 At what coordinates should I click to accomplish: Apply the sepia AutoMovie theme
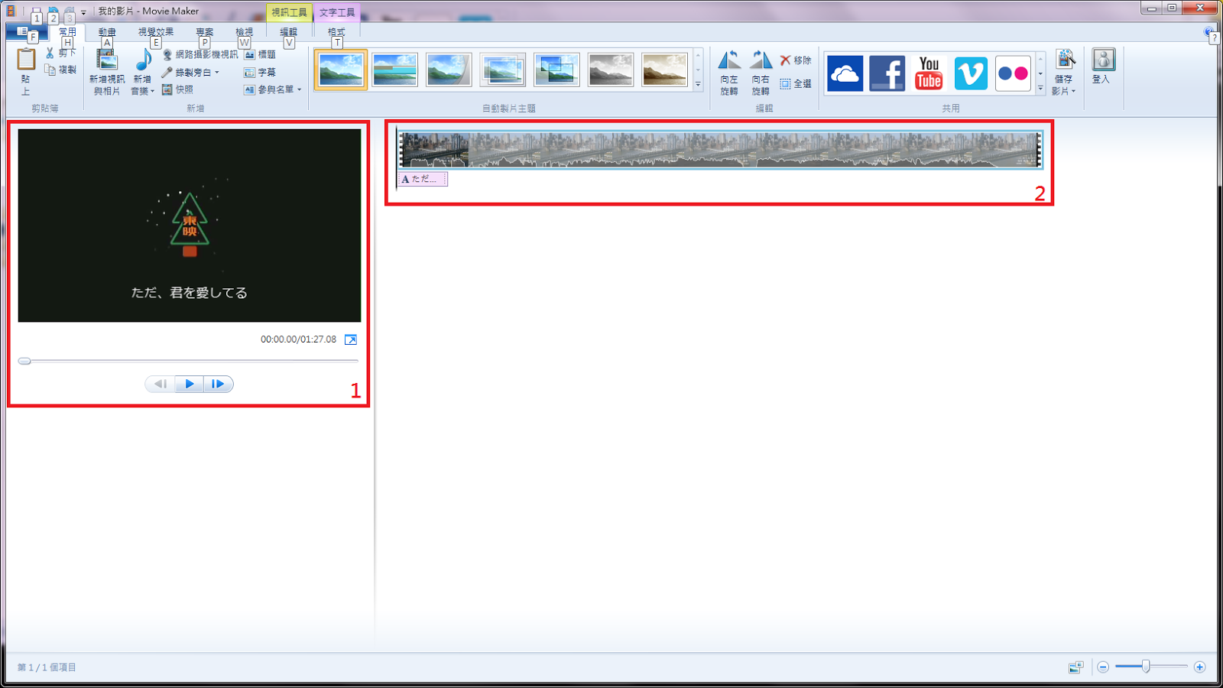[664, 70]
